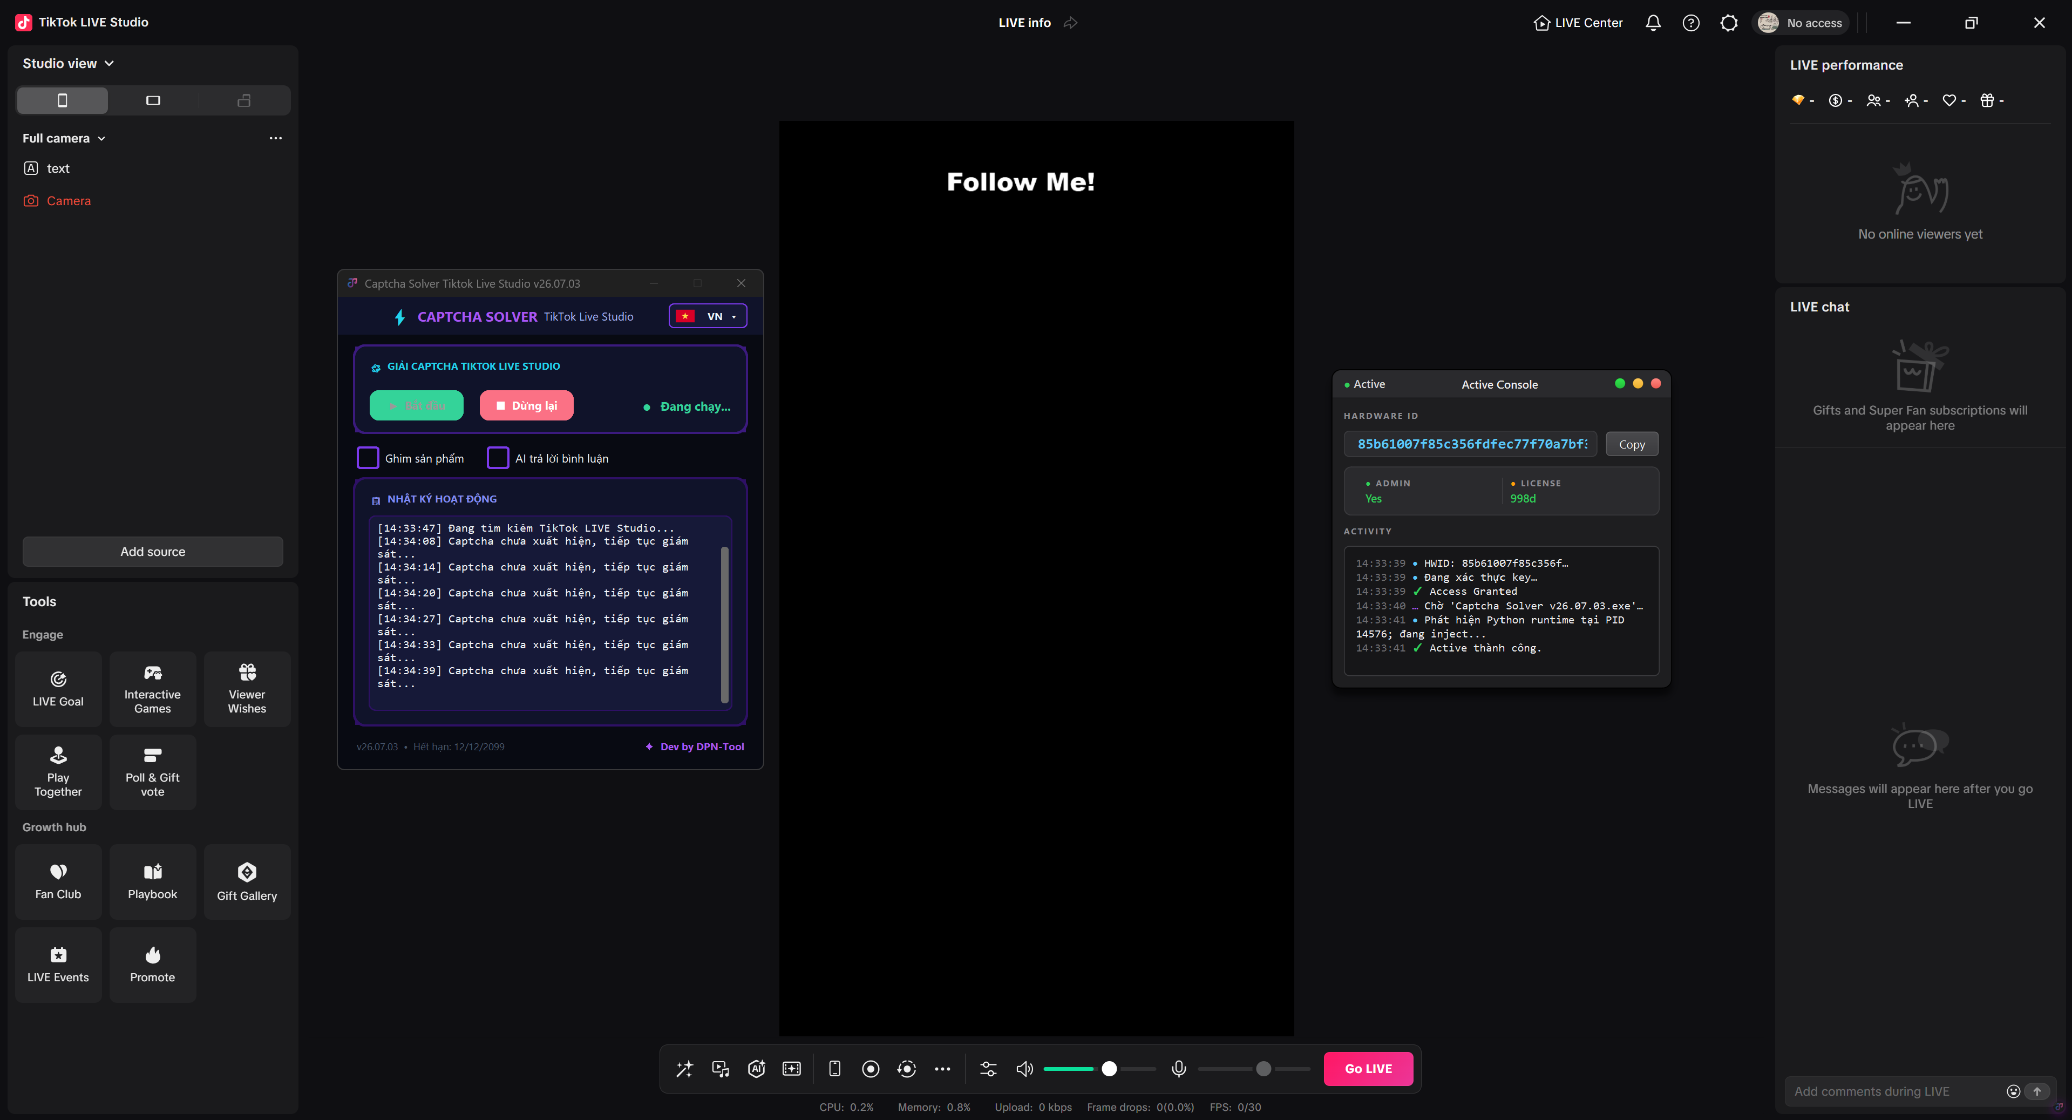Open the Gift Gallery tool

tap(247, 882)
